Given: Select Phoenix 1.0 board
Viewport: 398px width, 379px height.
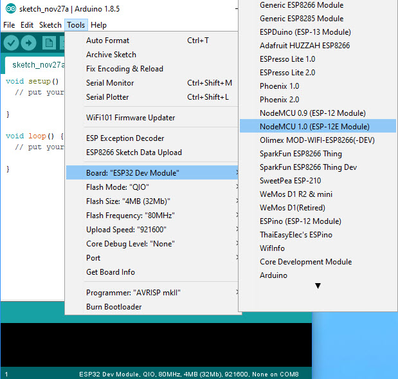Looking at the screenshot, I should point(318,86).
